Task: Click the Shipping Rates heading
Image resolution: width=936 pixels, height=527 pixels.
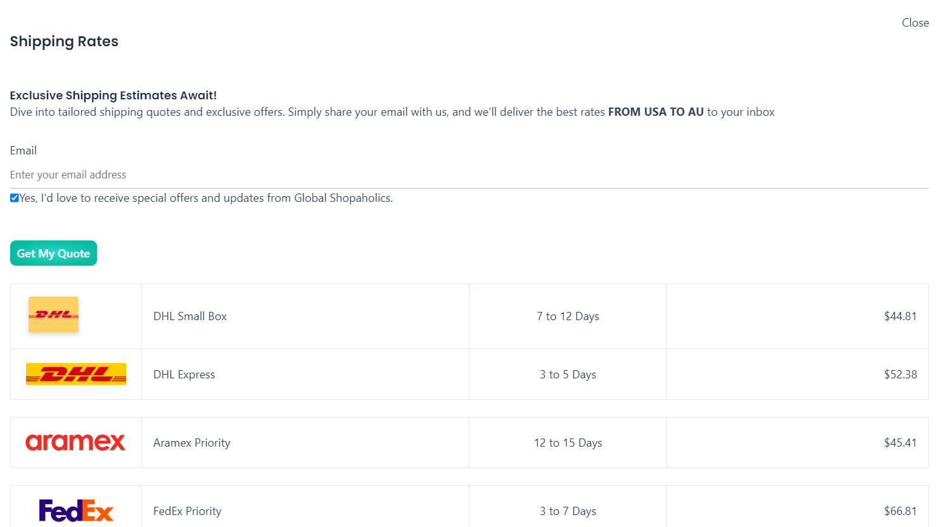Action: (64, 42)
